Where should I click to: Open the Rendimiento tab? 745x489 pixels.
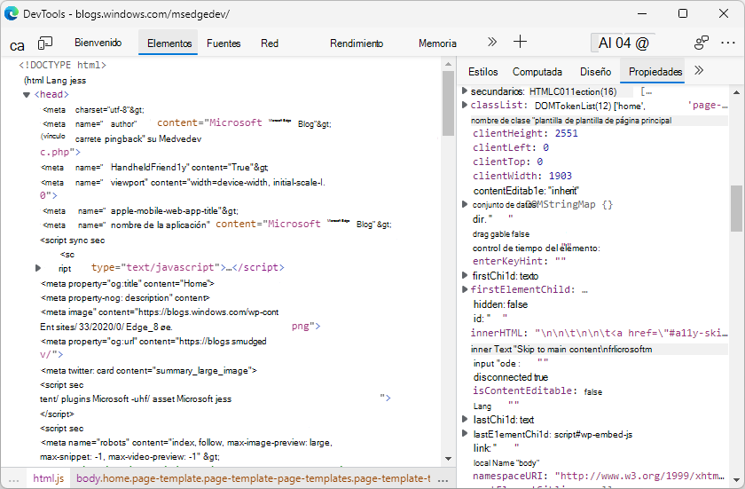356,43
